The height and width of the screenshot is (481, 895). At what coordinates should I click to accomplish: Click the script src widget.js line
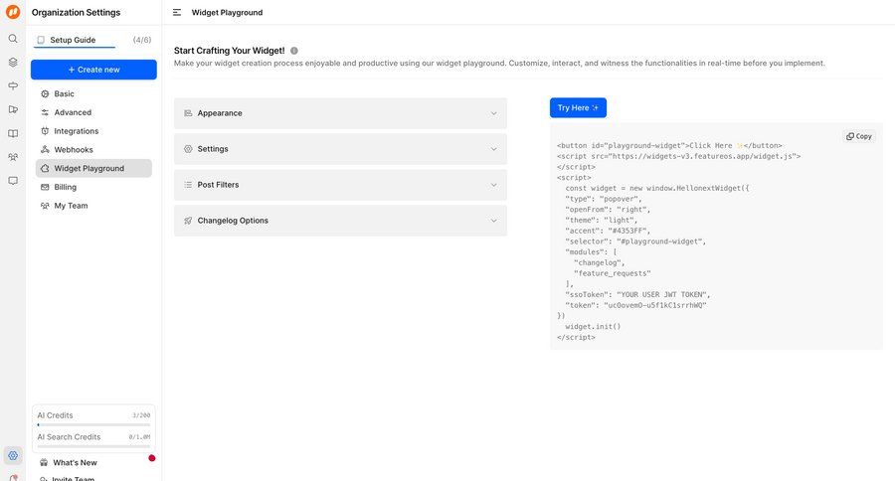(x=678, y=156)
